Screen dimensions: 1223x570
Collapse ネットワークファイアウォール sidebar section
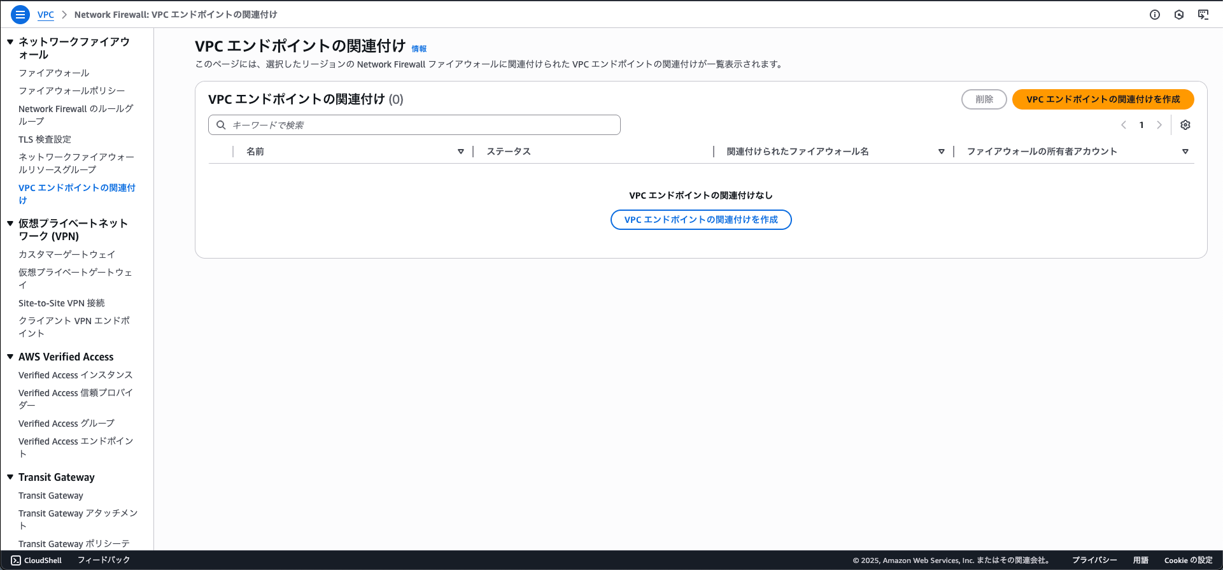coord(10,42)
